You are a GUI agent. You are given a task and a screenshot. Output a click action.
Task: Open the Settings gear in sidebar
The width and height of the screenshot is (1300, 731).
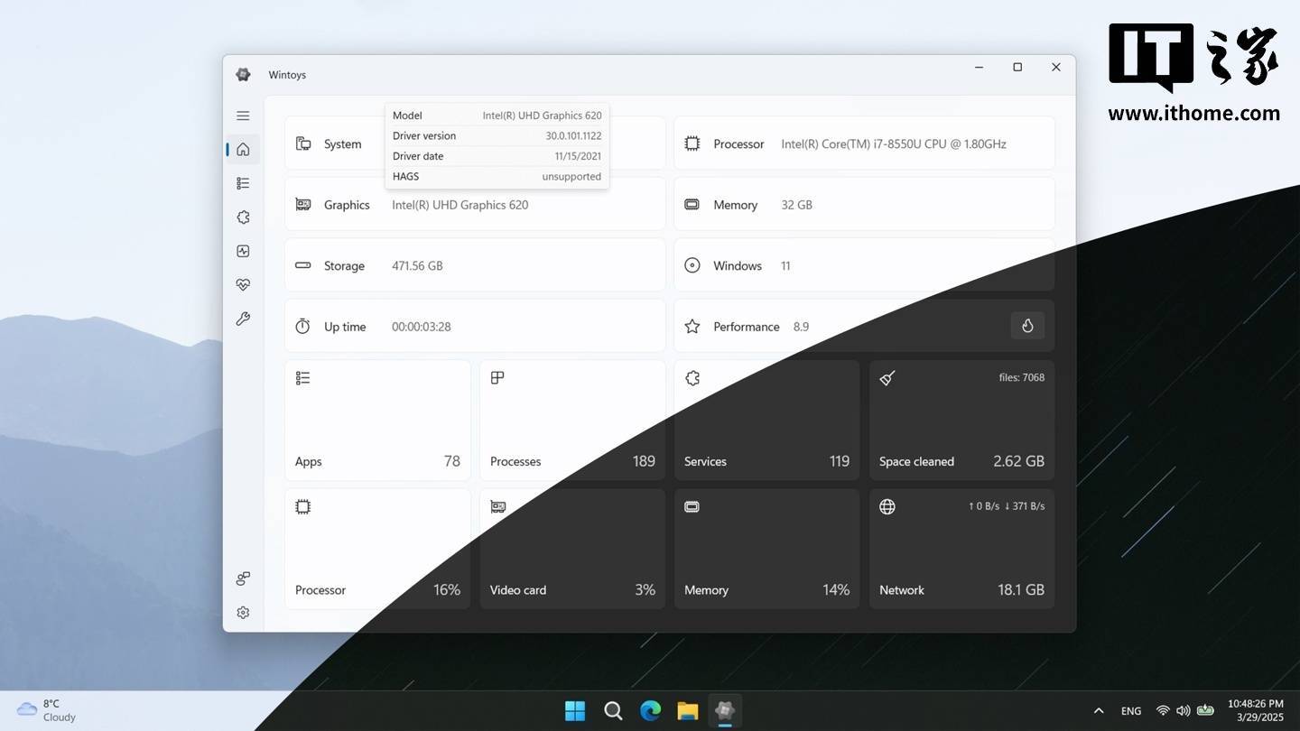coord(243,613)
